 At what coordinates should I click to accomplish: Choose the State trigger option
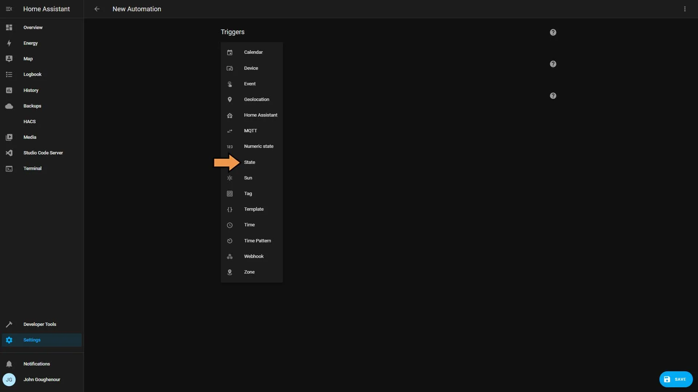pyautogui.click(x=252, y=162)
